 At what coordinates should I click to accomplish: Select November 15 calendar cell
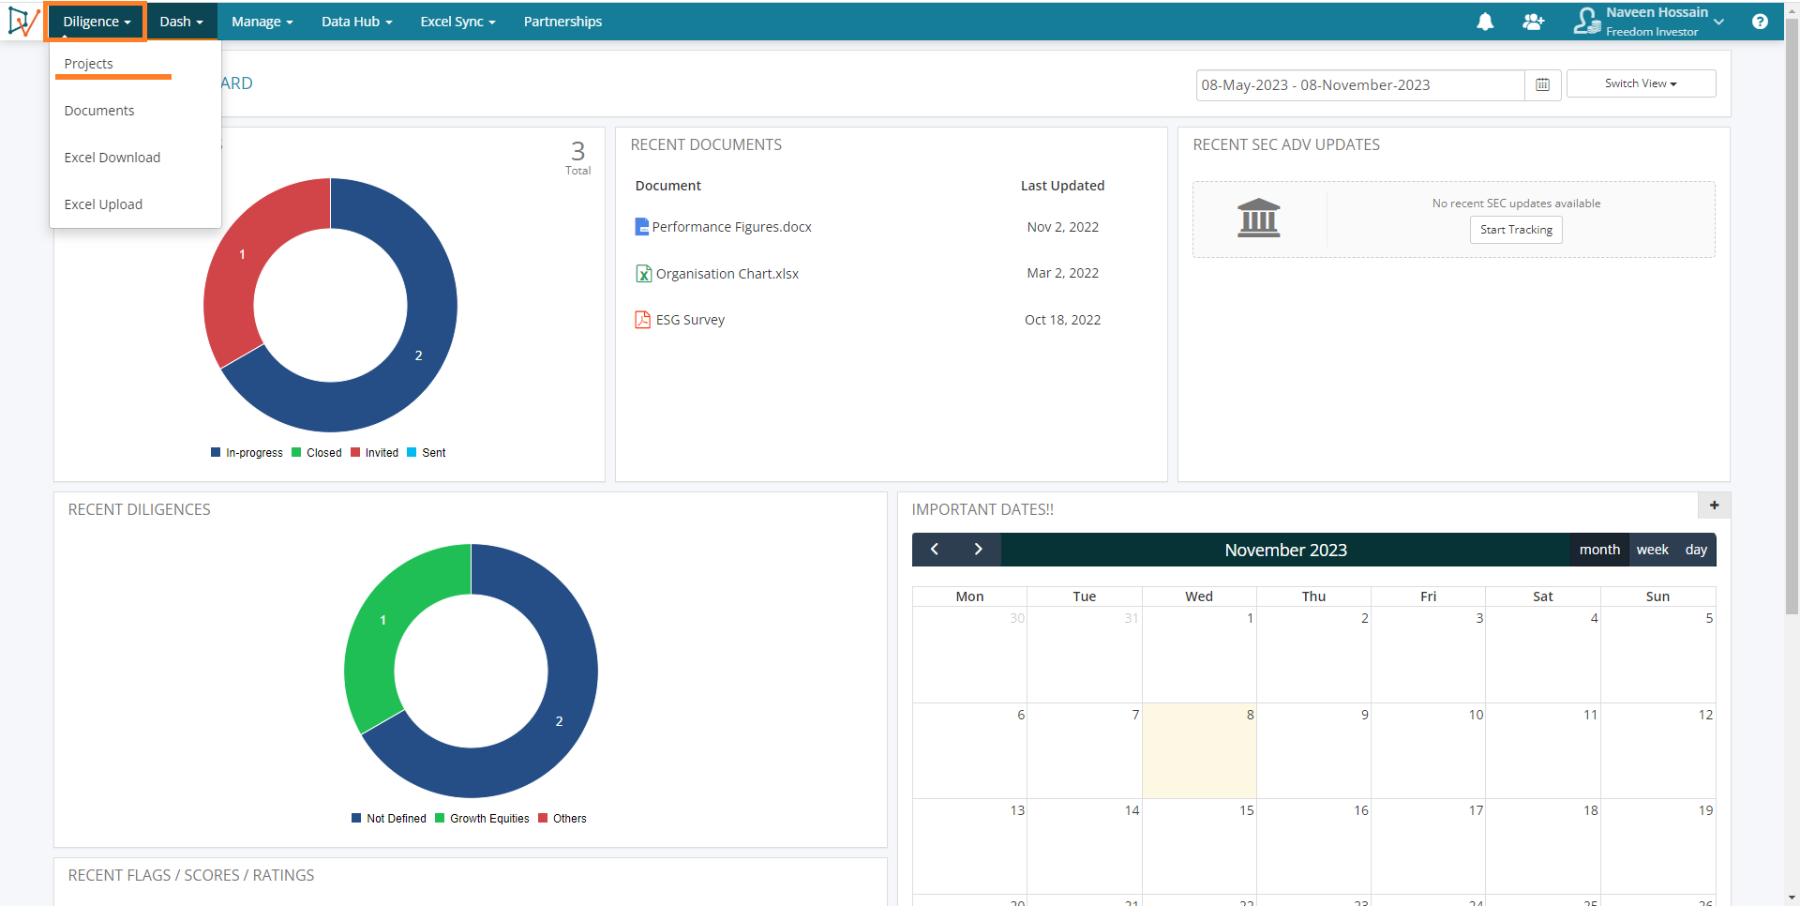coord(1199,846)
